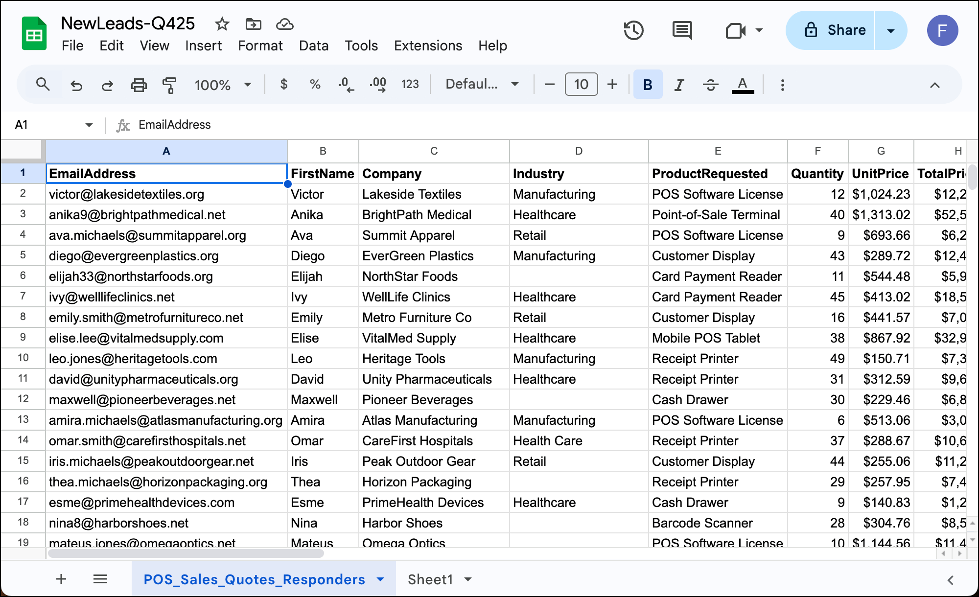
Task: Toggle italic formatting
Action: coord(679,85)
